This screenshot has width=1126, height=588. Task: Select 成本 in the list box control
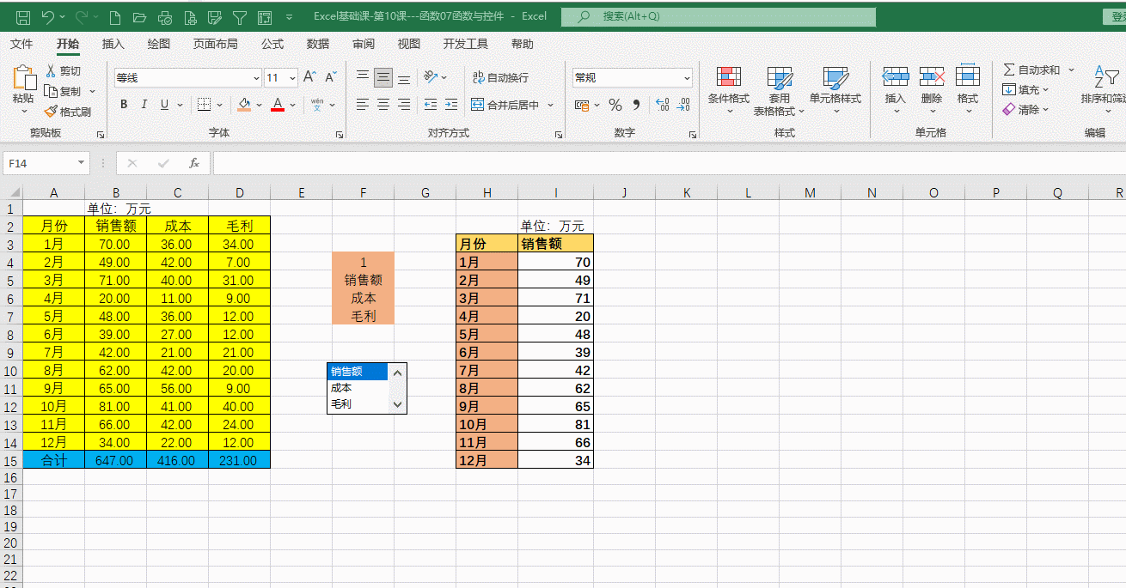point(358,388)
